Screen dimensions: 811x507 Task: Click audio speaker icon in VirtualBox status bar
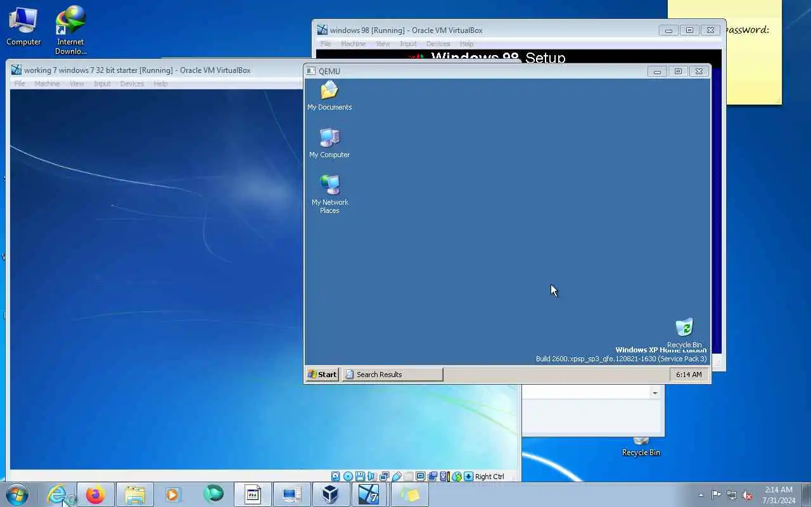click(x=371, y=477)
